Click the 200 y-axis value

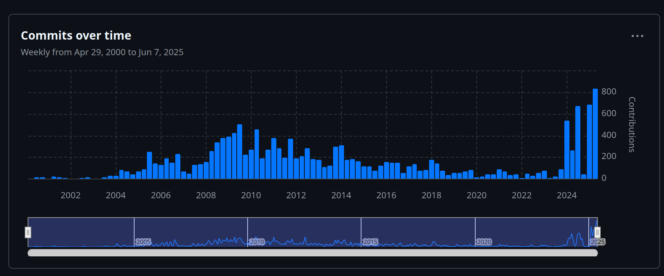609,156
